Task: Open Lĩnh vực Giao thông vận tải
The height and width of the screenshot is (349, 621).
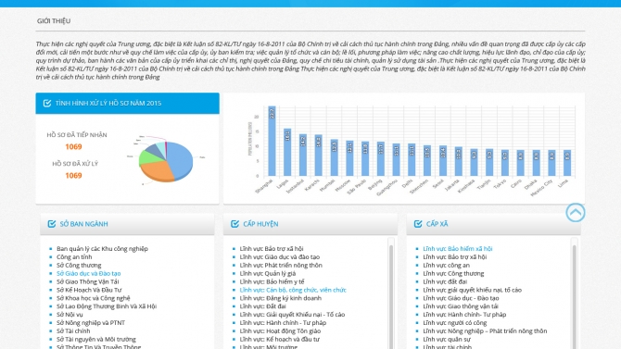Action: coord(461,306)
